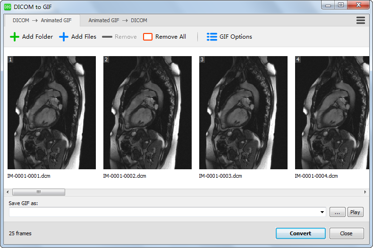Select thumbnail IM-0001-0002.dcm
Image resolution: width=373 pixels, height=248 pixels.
[x=147, y=113]
